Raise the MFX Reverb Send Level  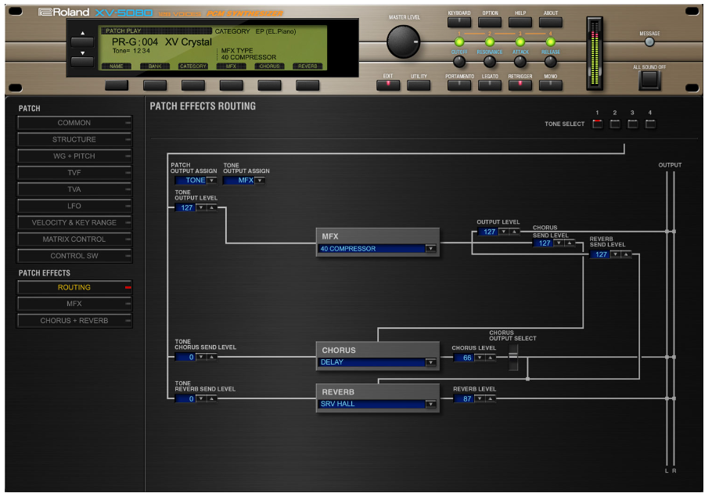point(626,254)
